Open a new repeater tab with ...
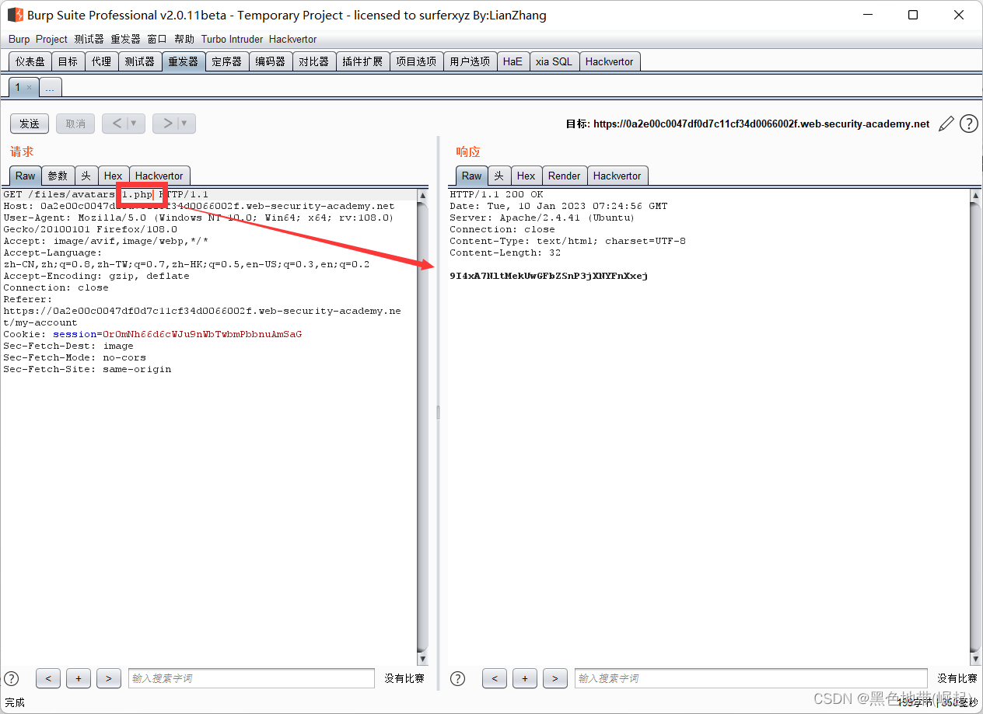This screenshot has width=983, height=714. tap(50, 88)
